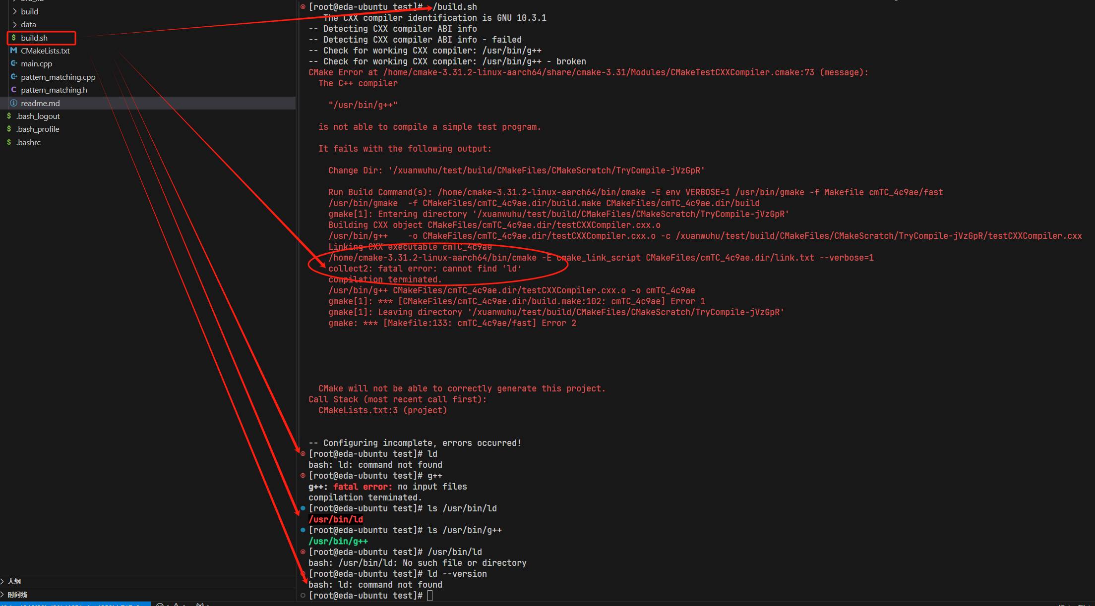Click the red highlighted /usr/bin/ld output
Image resolution: width=1095 pixels, height=606 pixels.
pyautogui.click(x=336, y=519)
